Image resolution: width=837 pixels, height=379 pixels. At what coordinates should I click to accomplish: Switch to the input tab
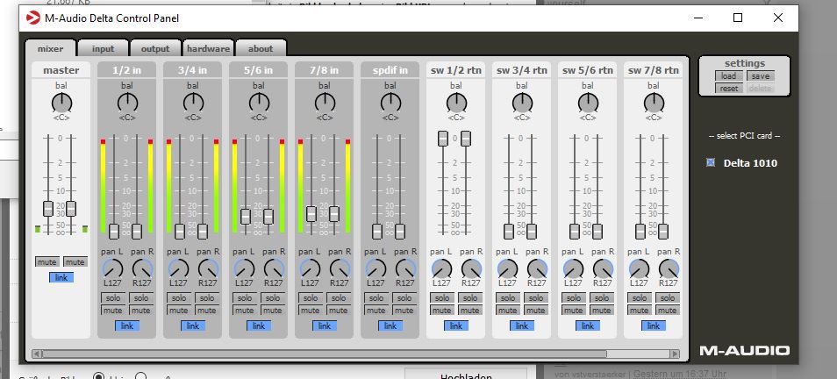tap(103, 48)
